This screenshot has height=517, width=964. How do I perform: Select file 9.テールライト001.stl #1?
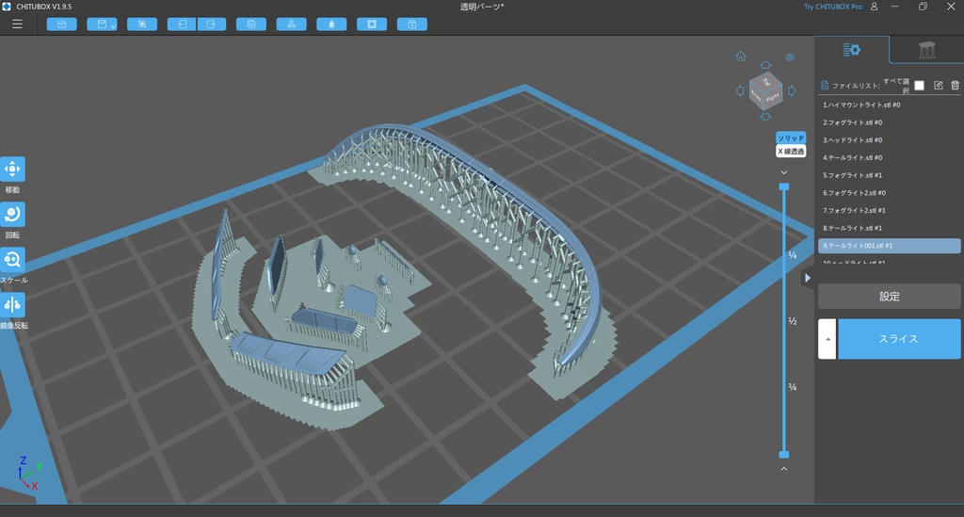[x=889, y=246]
